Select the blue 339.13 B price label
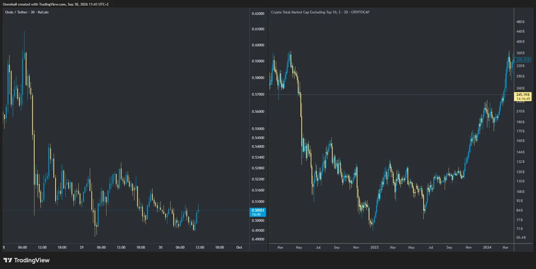This screenshot has height=269, width=536. click(523, 59)
